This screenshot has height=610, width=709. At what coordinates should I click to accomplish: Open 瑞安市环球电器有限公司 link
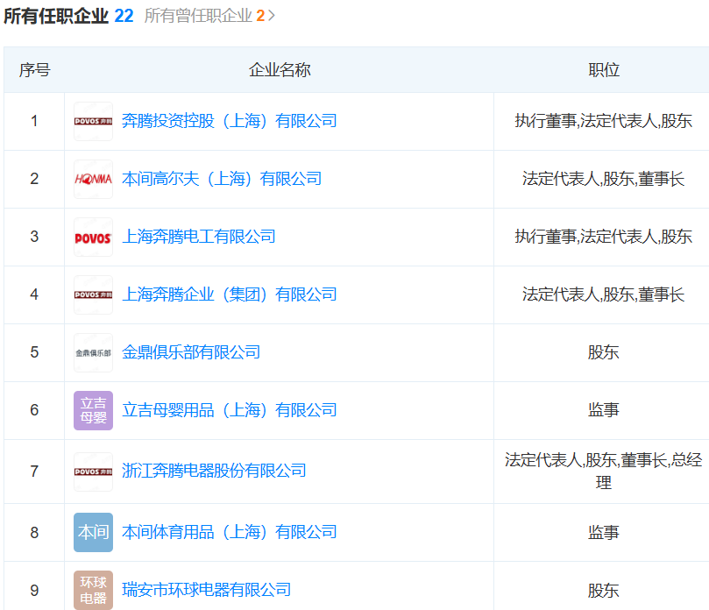pos(206,590)
